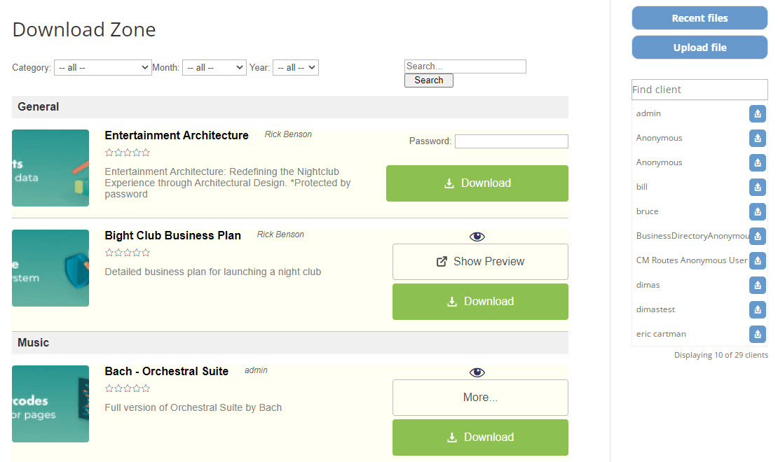Screen dimensions: 778x462
Task: Rate Entertainment Architecture with the star rating
Action: (x=127, y=153)
